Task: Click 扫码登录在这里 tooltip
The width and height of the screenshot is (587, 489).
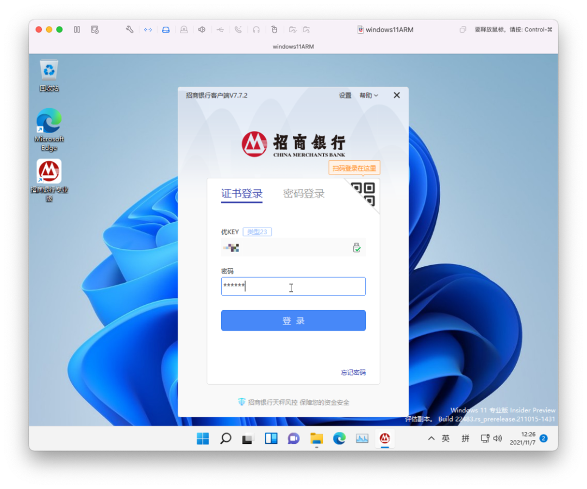Action: click(x=354, y=168)
